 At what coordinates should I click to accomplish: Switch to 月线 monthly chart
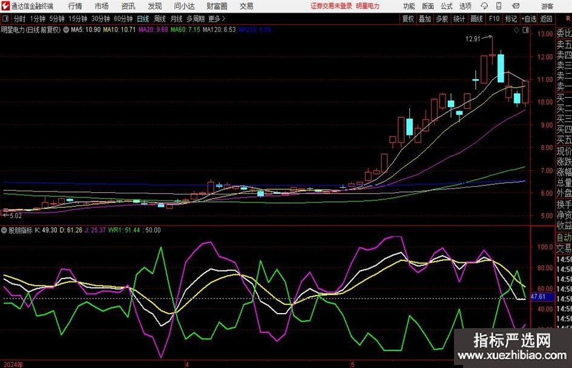pos(177,19)
